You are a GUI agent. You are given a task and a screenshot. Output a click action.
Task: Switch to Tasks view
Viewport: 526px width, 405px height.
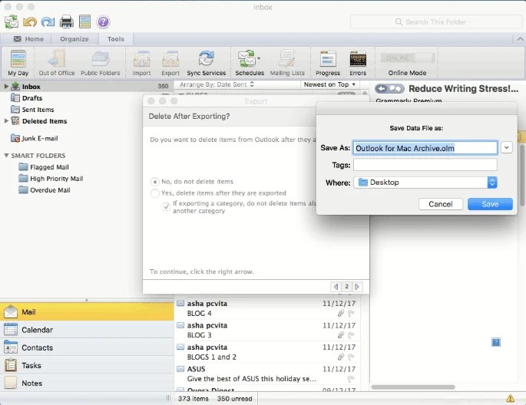(87, 365)
